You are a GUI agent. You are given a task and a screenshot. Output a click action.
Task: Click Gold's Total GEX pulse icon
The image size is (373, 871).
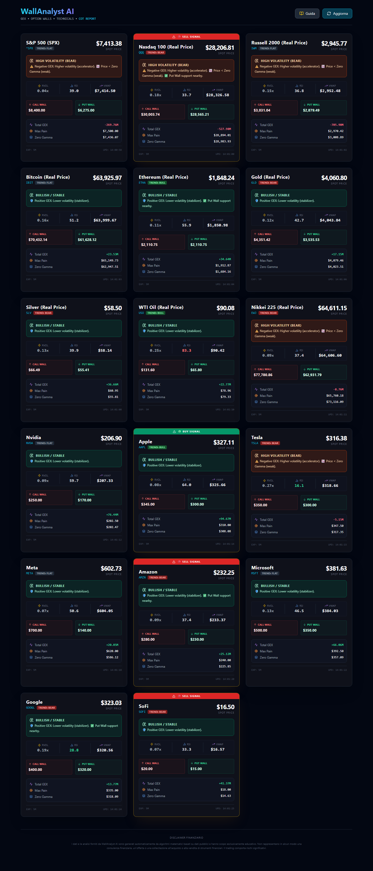click(x=256, y=254)
